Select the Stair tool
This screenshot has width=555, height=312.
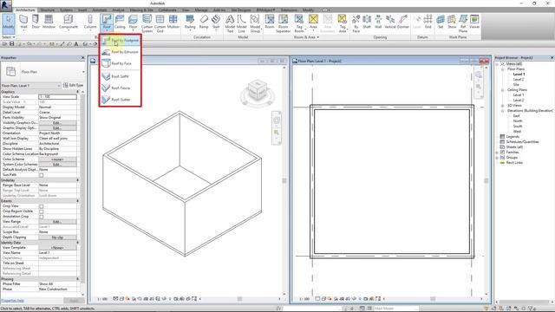216,22
